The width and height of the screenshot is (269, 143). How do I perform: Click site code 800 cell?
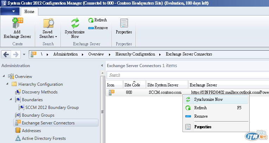129,92
